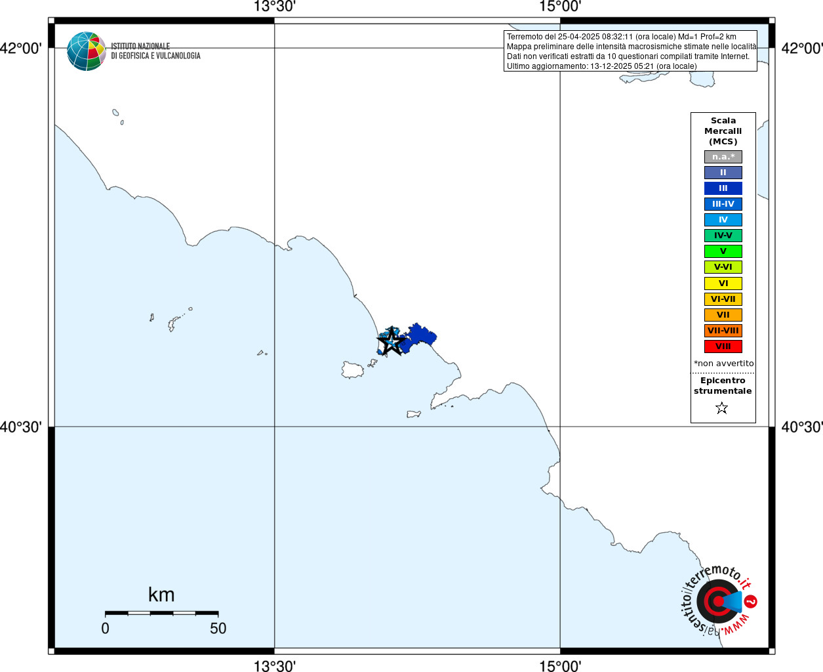Image resolution: width=823 pixels, height=672 pixels.
Task: Select the yellow VI legend swatch
Action: point(723,283)
